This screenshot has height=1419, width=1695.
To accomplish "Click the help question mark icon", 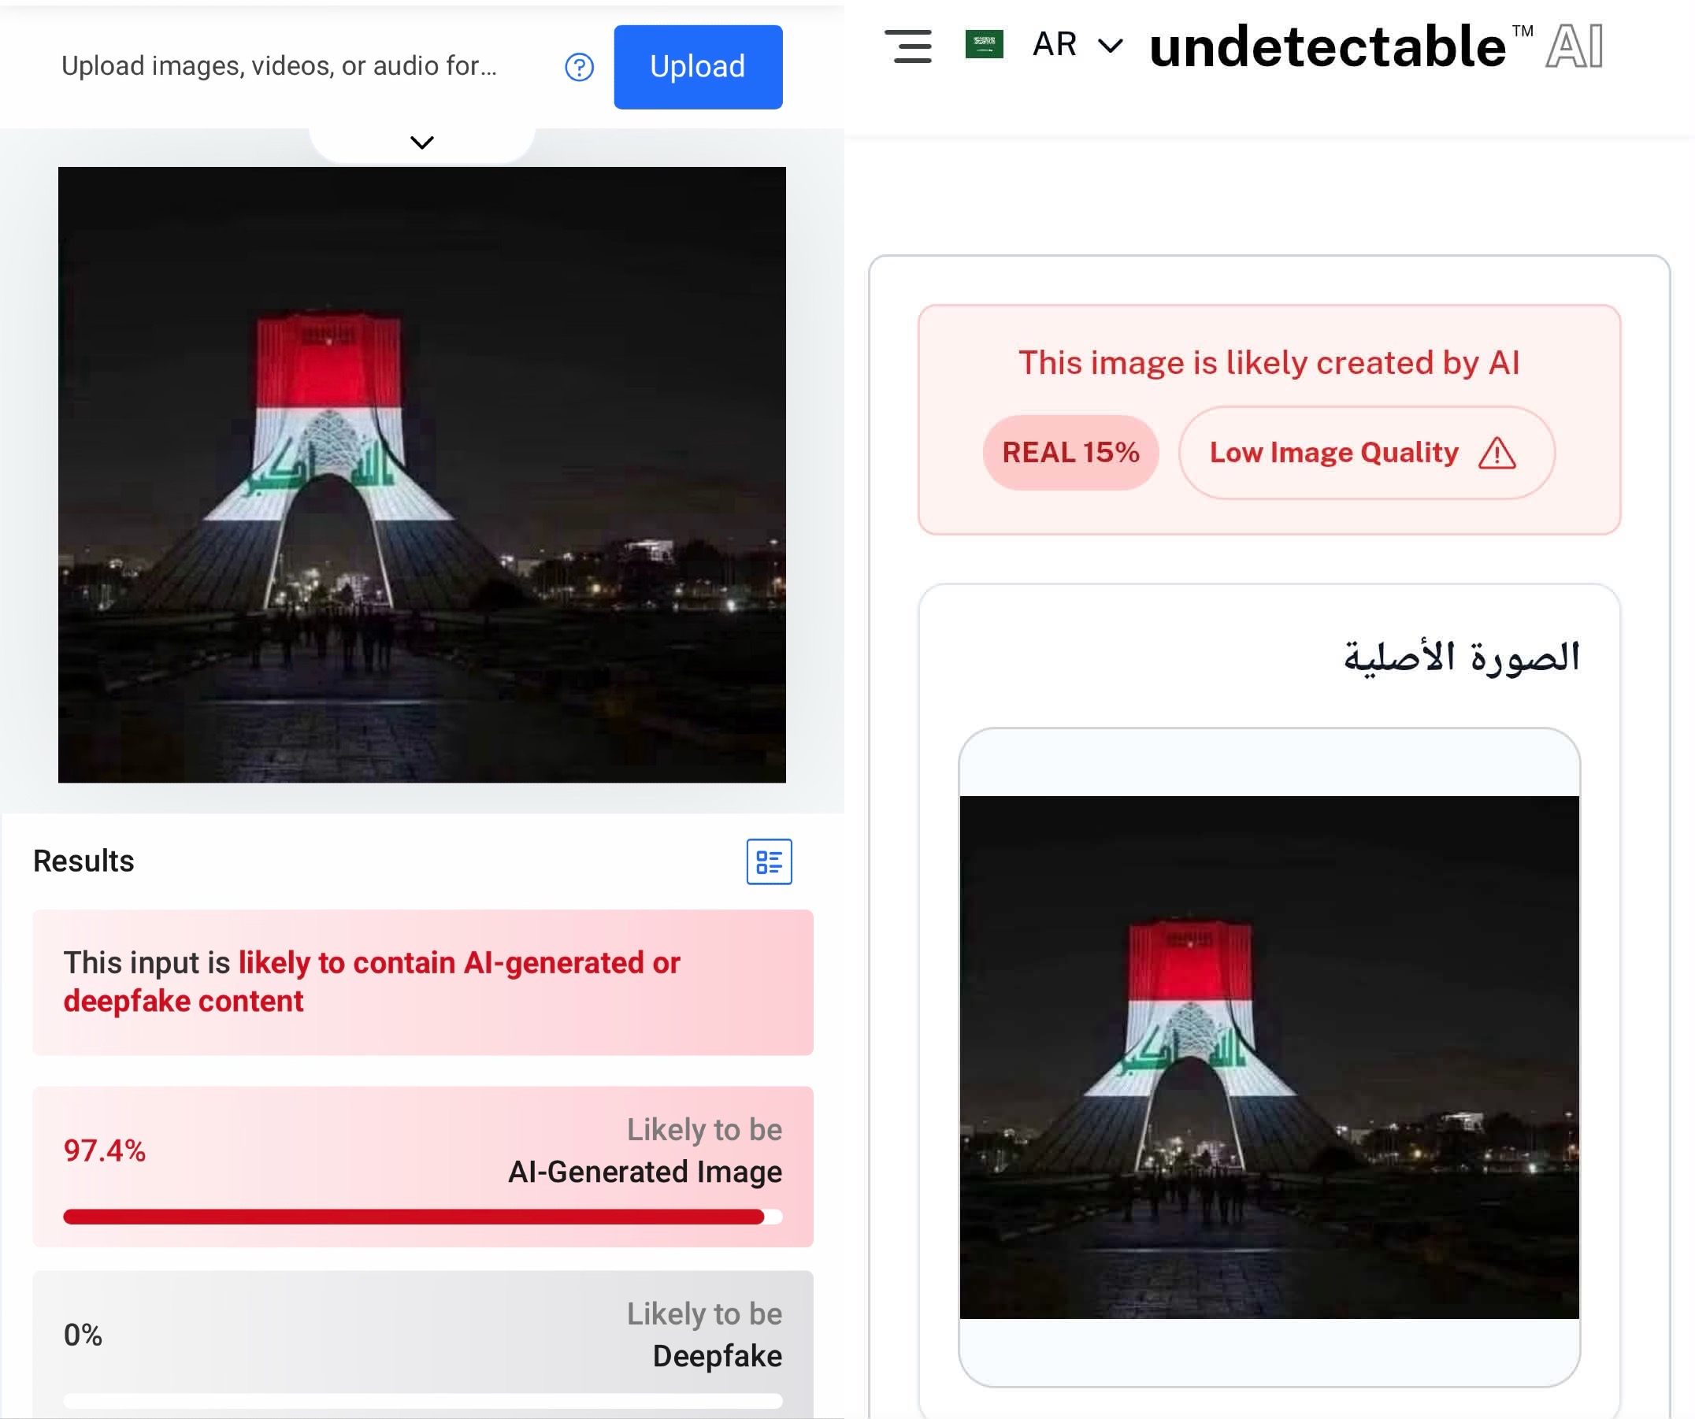I will click(x=580, y=67).
